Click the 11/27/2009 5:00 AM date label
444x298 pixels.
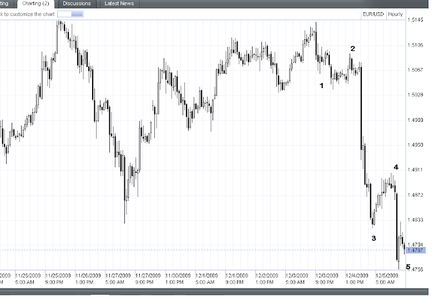point(118,279)
